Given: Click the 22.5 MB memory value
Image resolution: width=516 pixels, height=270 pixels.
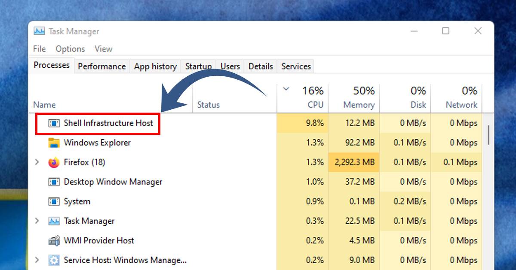Looking at the screenshot, I should 360,221.
